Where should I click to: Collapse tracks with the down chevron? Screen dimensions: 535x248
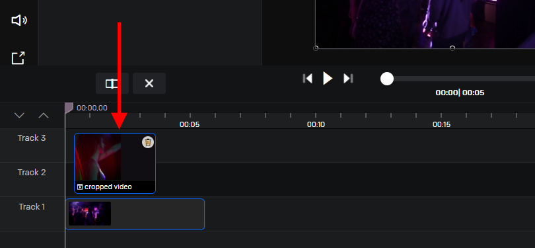coord(19,116)
